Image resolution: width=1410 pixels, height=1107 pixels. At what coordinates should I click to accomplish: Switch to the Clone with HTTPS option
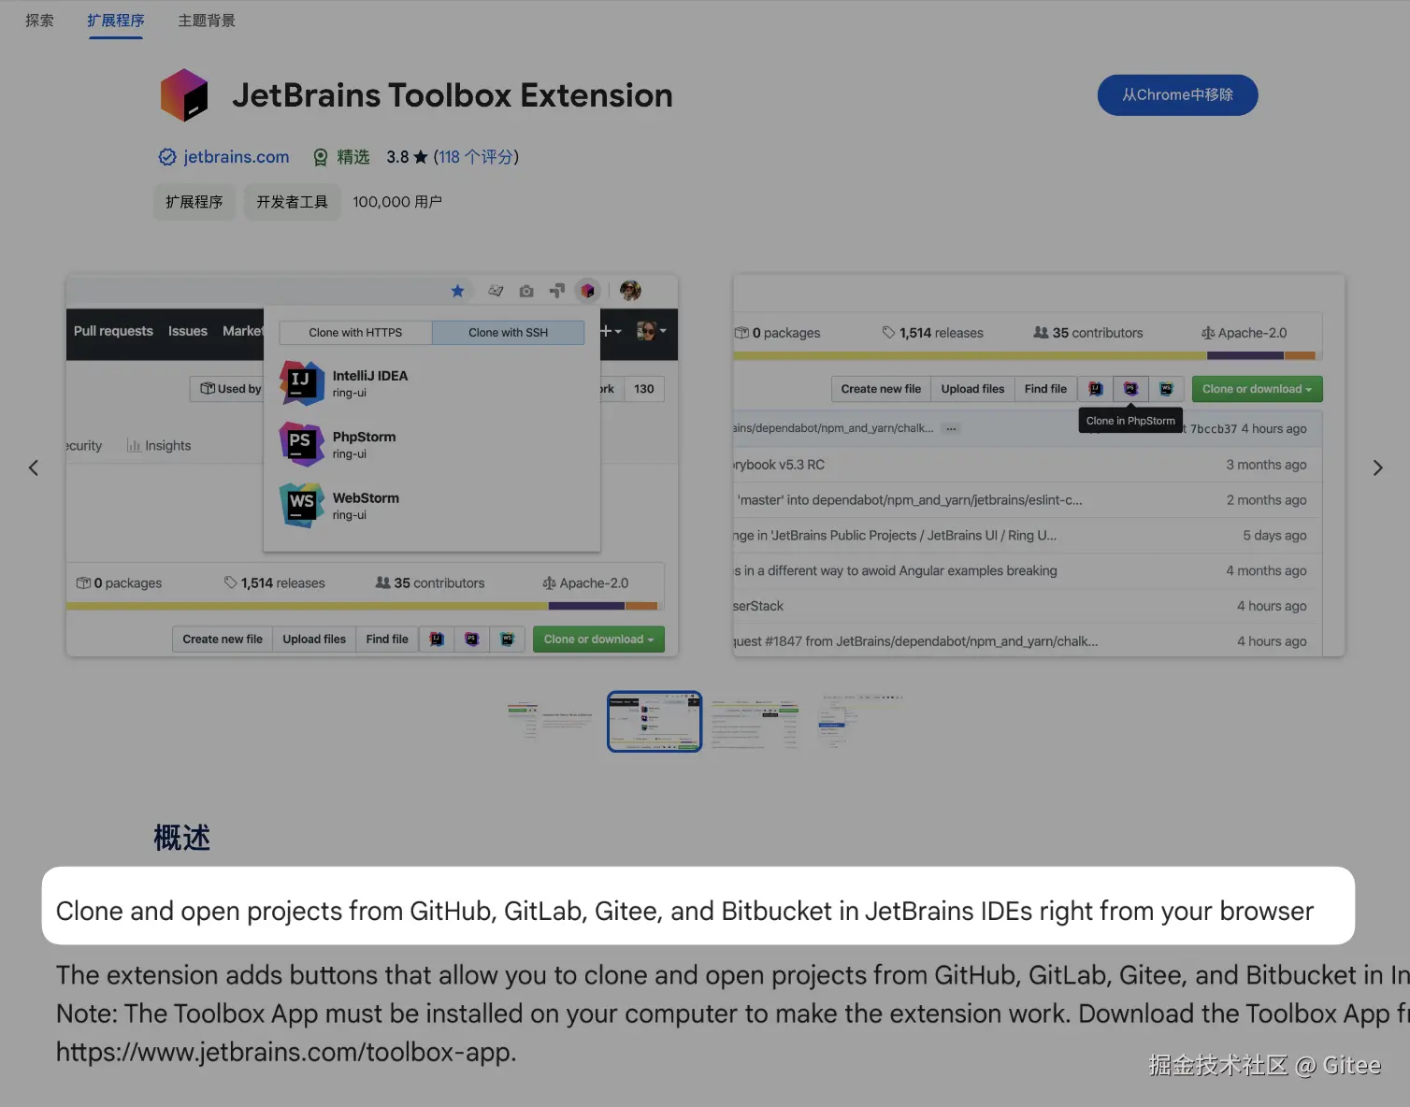pos(354,332)
